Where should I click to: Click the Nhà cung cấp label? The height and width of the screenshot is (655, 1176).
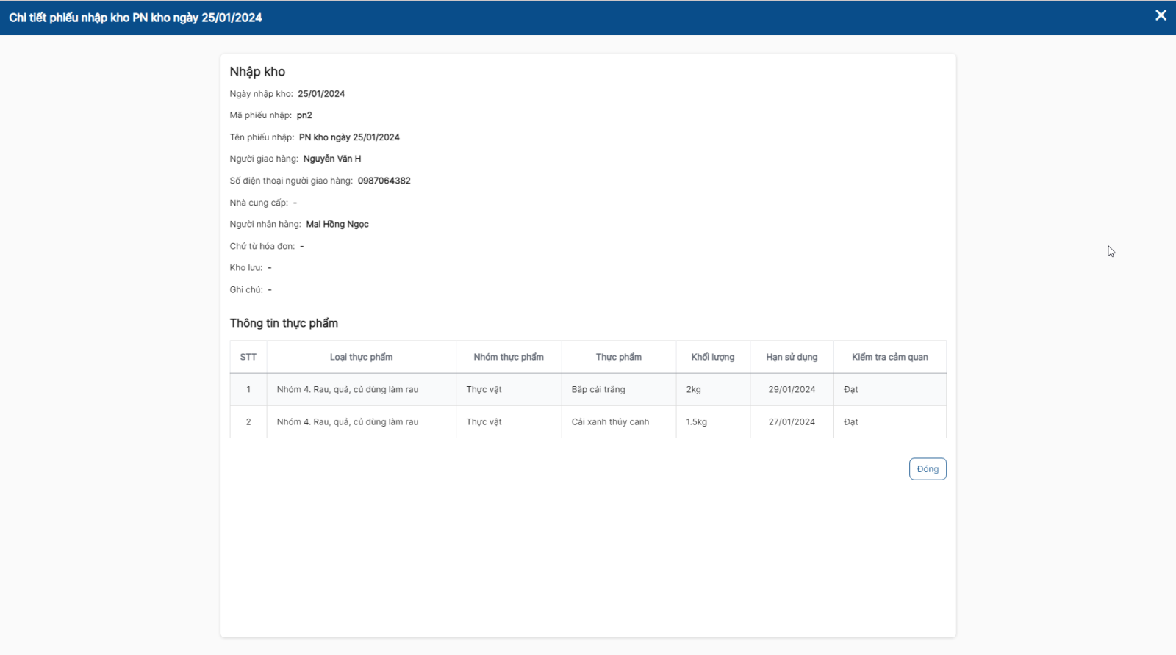259,203
